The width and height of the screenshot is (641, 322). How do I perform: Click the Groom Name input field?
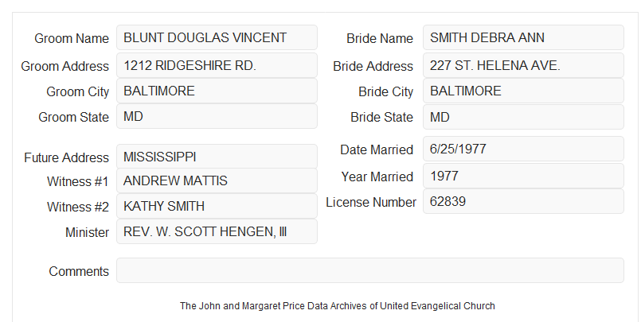coord(217,37)
